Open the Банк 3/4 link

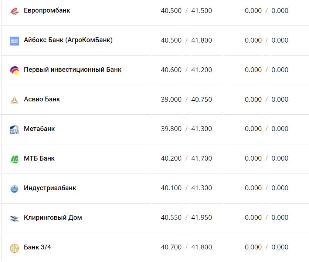pyautogui.click(x=37, y=247)
